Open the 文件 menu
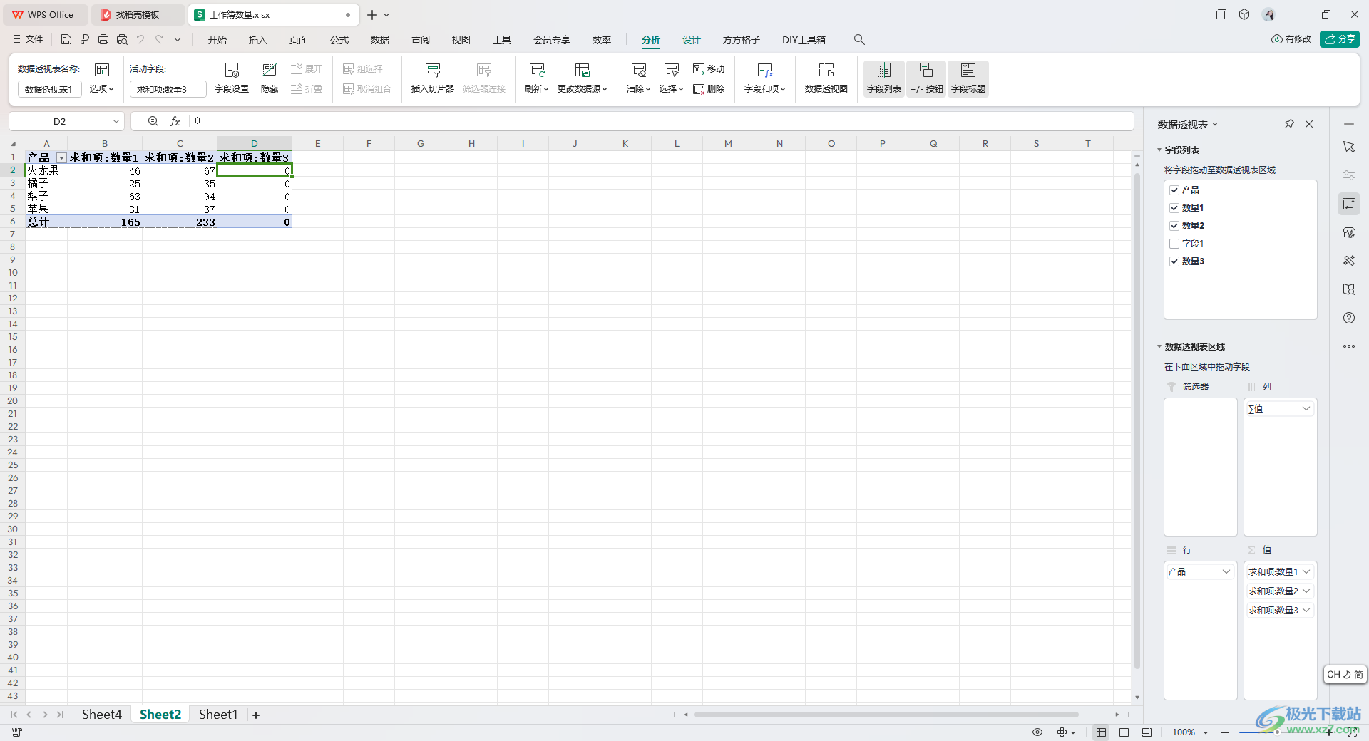This screenshot has width=1369, height=741. [x=29, y=40]
